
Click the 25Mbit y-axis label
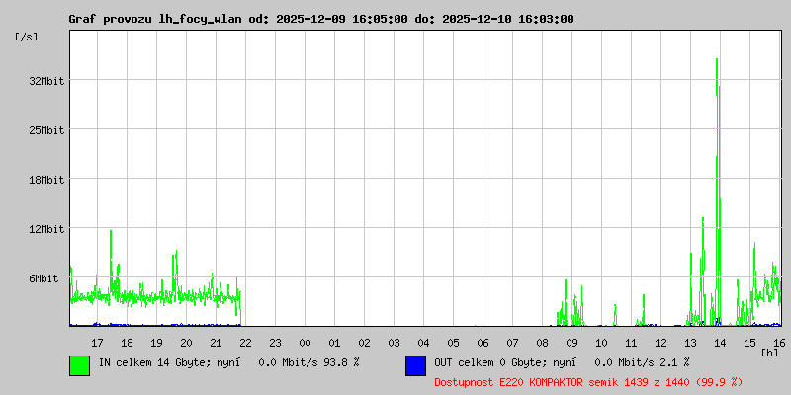46,130
